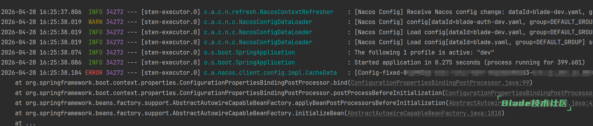Expand the collapsed "at ..." stack frames

(x=25, y=123)
